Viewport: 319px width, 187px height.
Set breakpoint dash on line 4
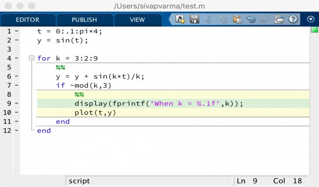[x=17, y=58]
